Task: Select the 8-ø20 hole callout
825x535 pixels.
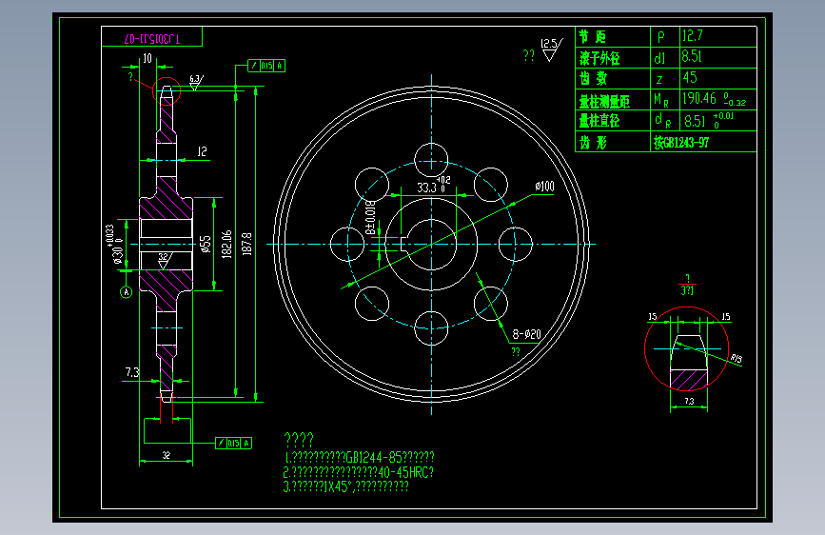Action: click(526, 334)
